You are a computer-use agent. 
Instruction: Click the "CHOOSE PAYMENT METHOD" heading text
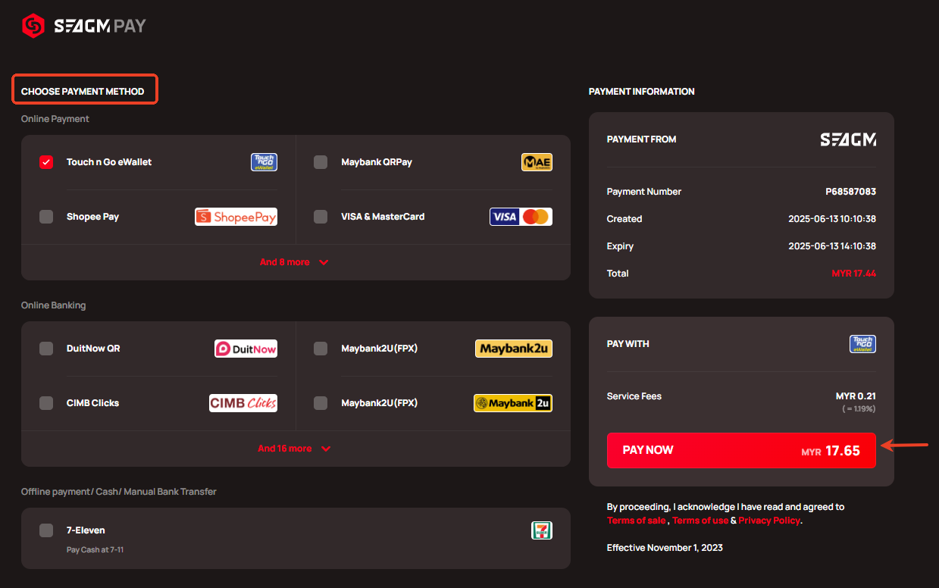tap(83, 92)
